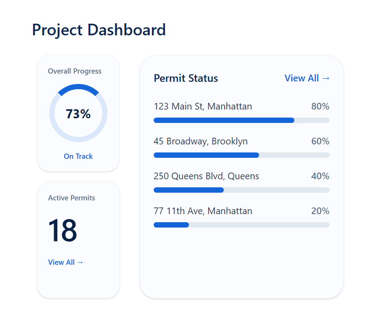Click the 250 Queens Blvd progress bar
Image resolution: width=377 pixels, height=325 pixels.
241,190
